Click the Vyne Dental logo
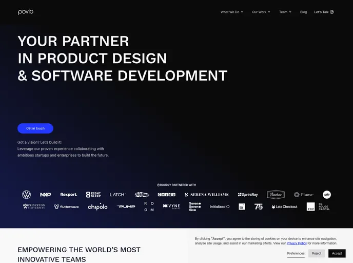This screenshot has height=263, width=353. (171, 206)
